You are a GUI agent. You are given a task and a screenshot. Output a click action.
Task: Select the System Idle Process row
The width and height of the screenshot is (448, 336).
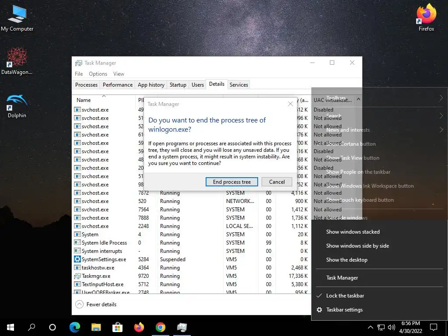[192, 242]
